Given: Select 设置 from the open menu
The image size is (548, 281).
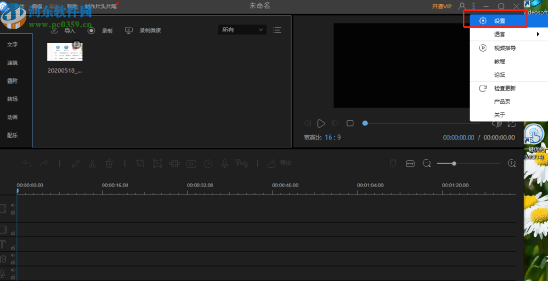Looking at the screenshot, I should coord(499,21).
